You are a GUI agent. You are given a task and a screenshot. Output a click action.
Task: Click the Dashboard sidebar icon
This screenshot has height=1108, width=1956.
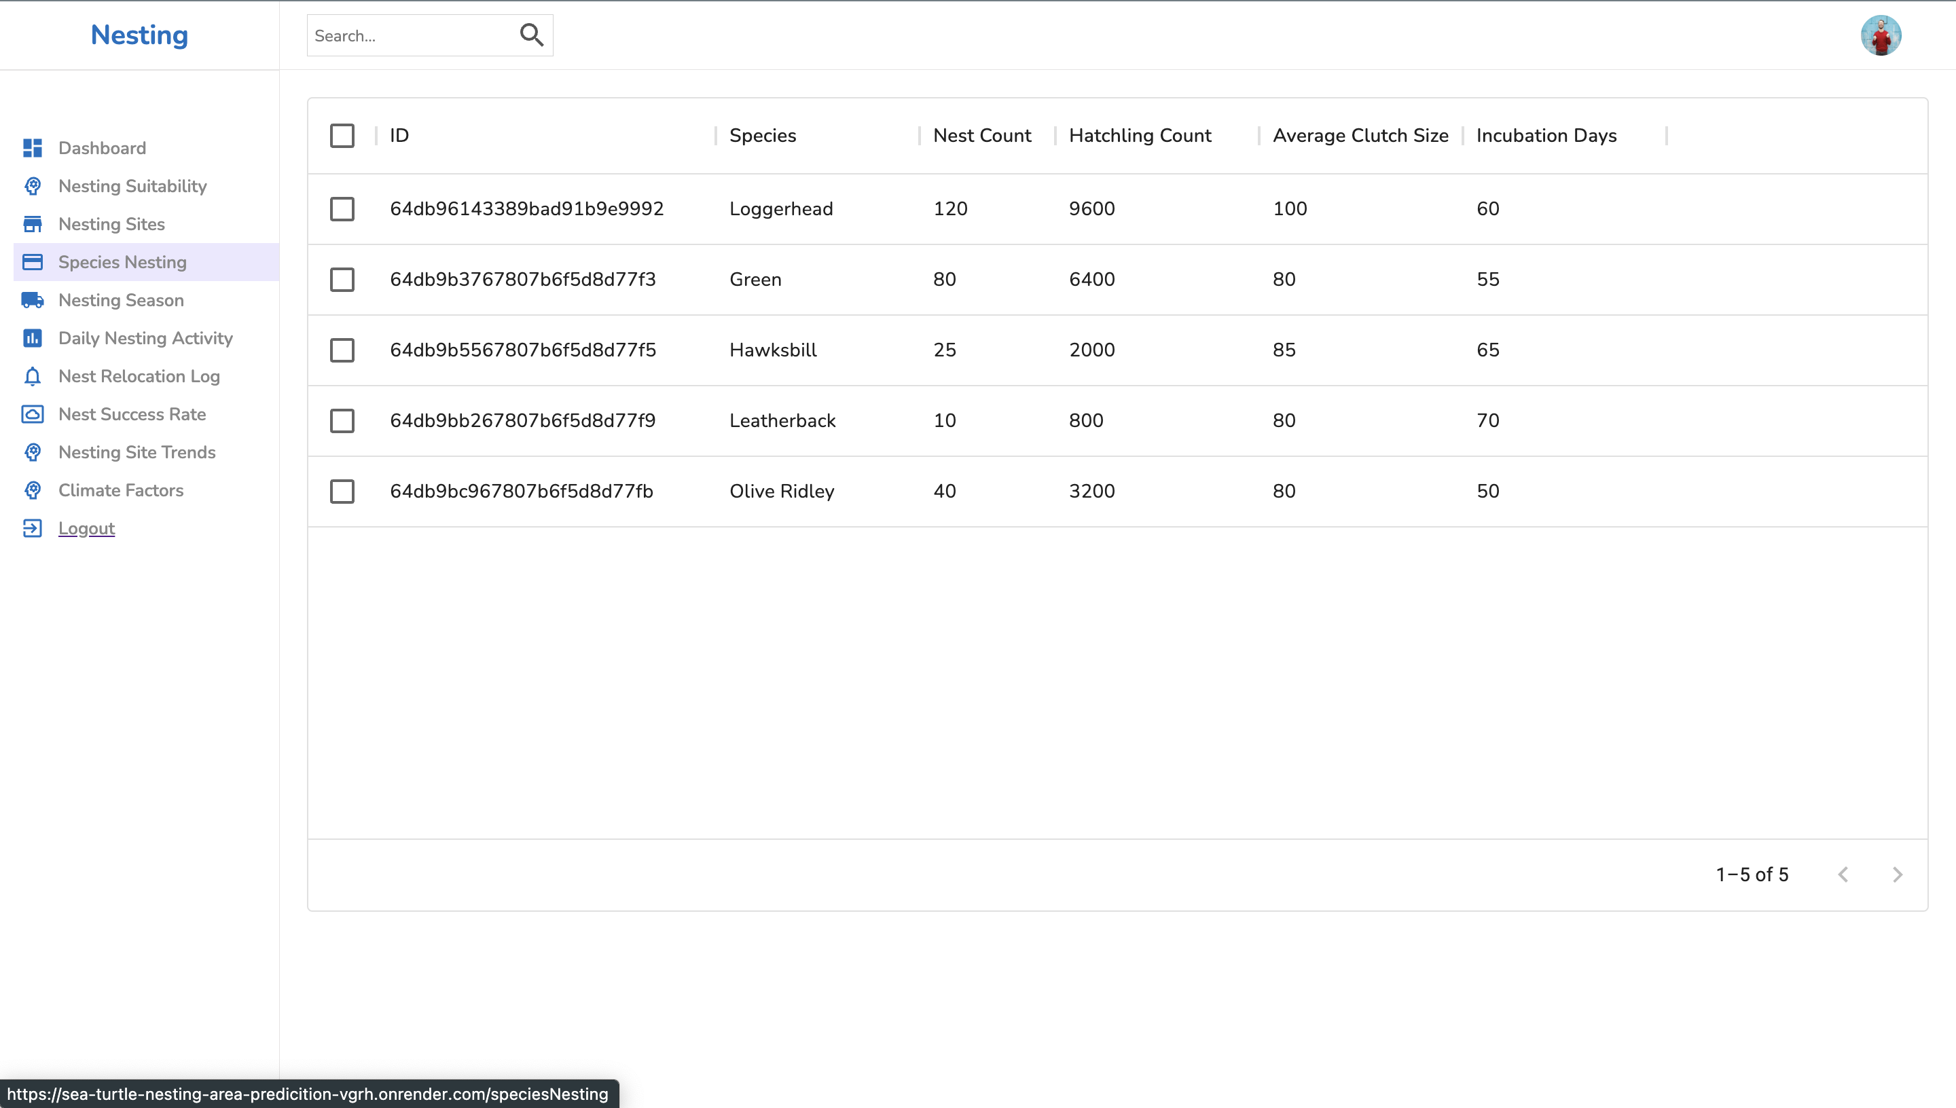[x=33, y=147]
